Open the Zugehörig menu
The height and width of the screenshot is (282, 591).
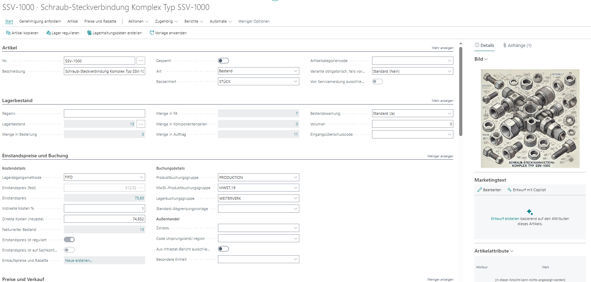tap(166, 21)
